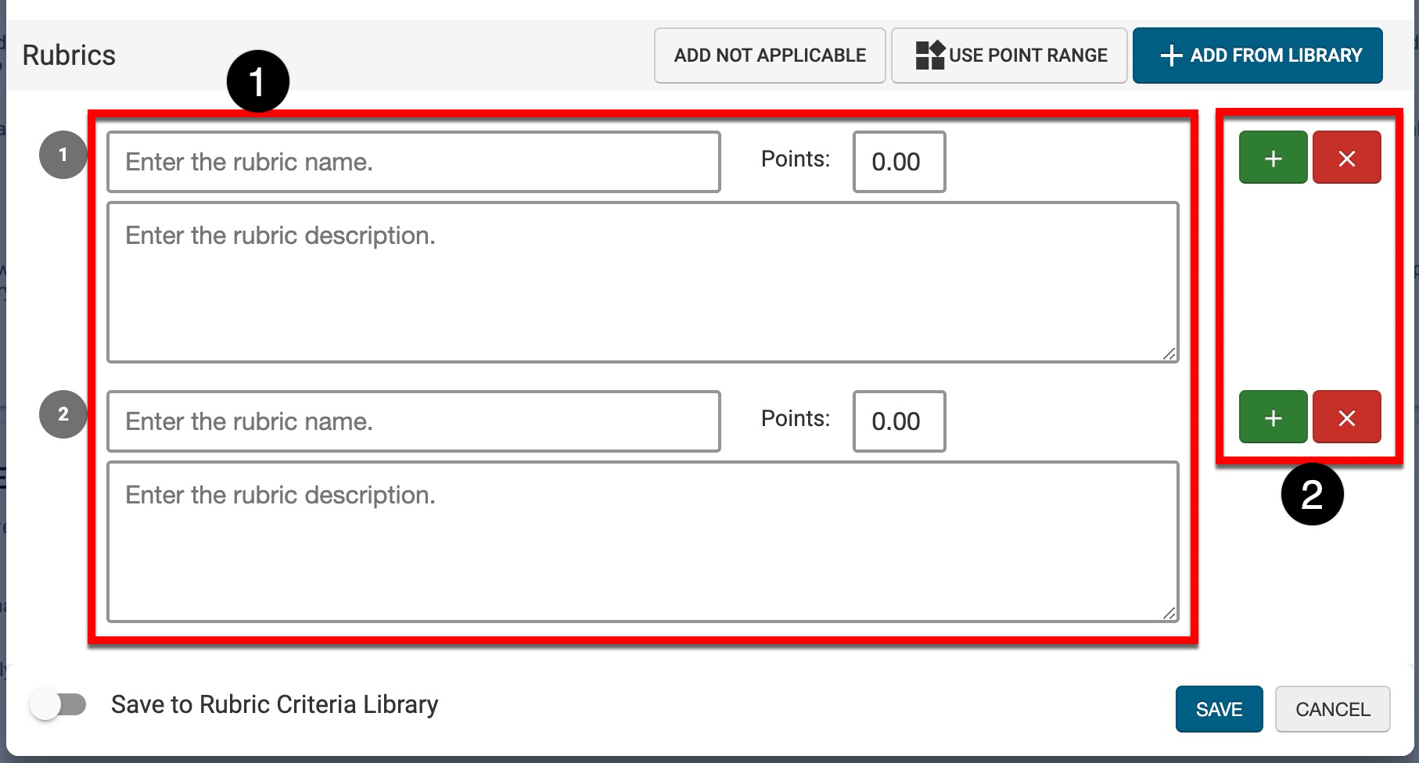Select the Points field of rubric 2
Image resolution: width=1419 pixels, height=763 pixels.
(899, 421)
